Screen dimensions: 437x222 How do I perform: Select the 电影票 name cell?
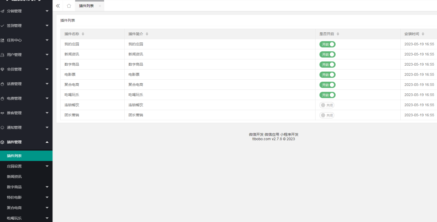[92, 74]
